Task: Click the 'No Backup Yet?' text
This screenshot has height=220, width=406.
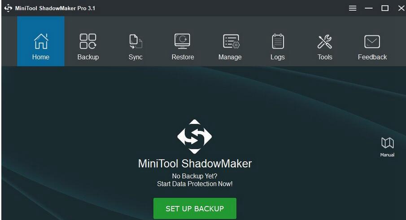Action: coord(195,176)
